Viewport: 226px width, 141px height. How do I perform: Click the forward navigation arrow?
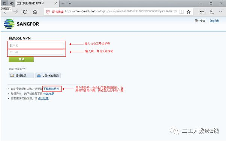[15, 12]
